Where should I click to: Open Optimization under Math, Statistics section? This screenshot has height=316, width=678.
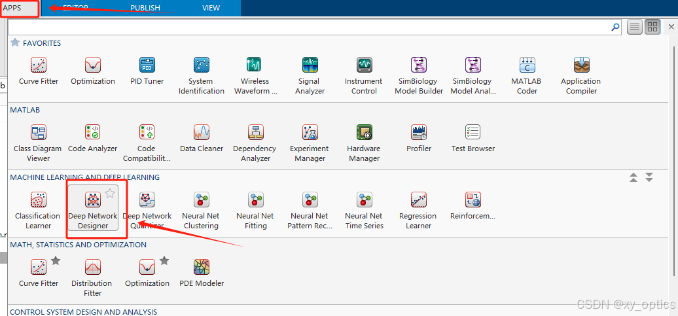coord(147,273)
